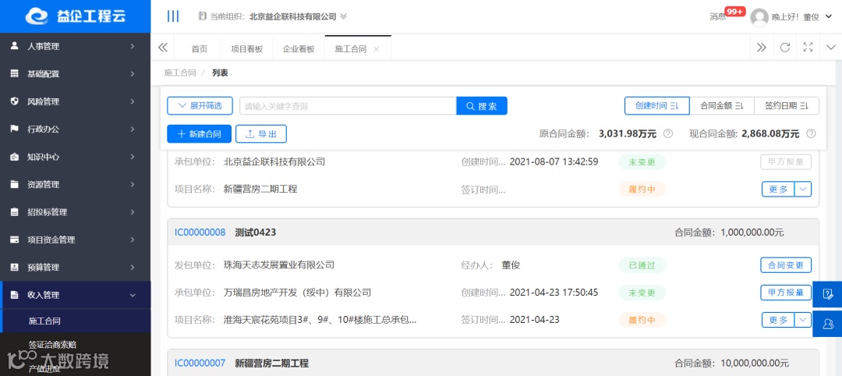Screen dimensions: 842x376
Task: Click the 人事管理 person icon
Action: 15,46
